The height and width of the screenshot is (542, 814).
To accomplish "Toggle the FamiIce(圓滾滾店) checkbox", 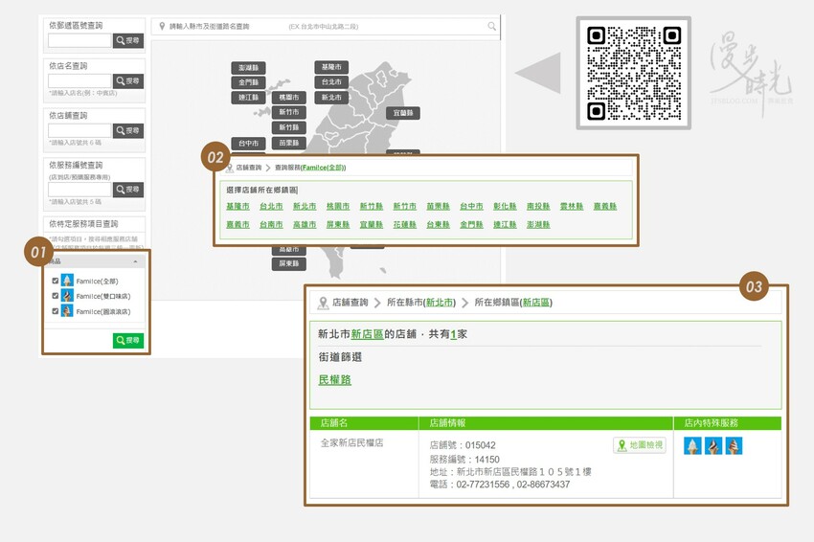I will click(55, 311).
